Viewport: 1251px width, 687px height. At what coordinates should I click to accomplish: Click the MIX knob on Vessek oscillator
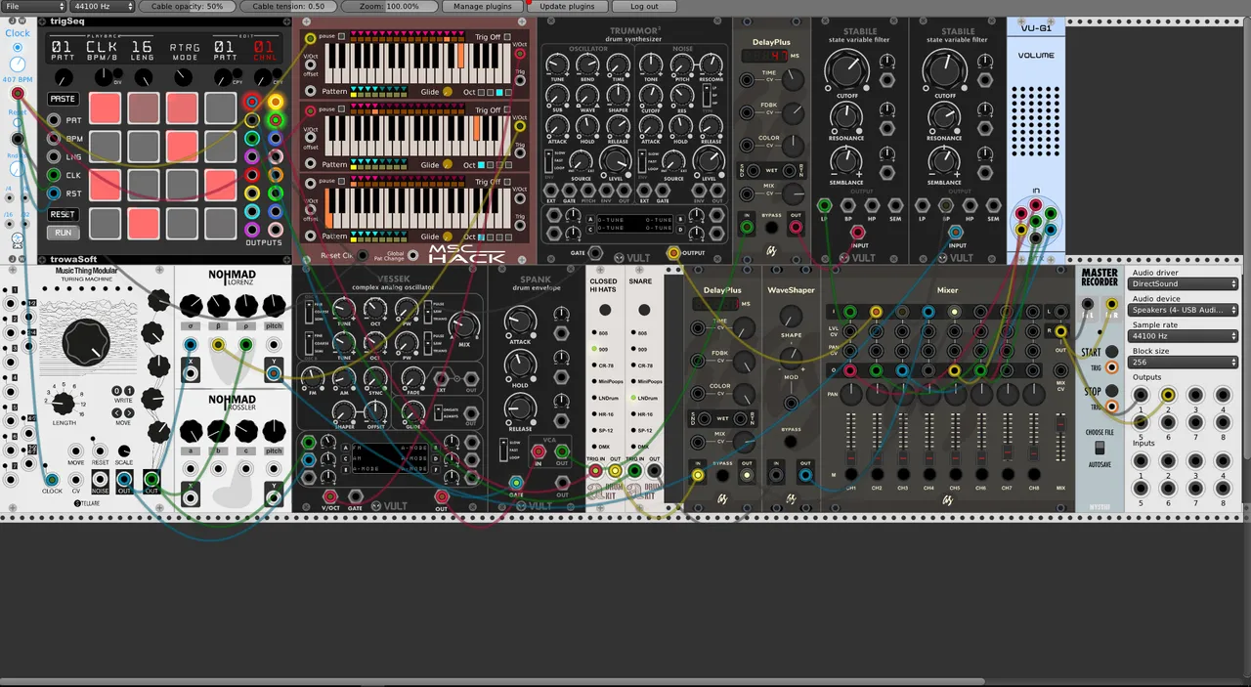[x=465, y=326]
